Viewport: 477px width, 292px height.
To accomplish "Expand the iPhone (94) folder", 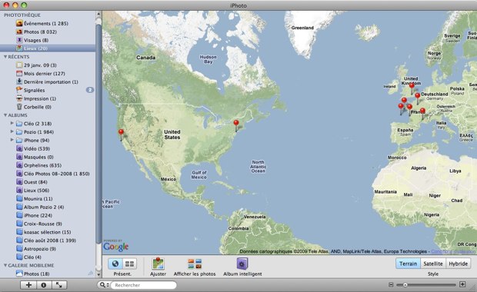I will pos(12,140).
